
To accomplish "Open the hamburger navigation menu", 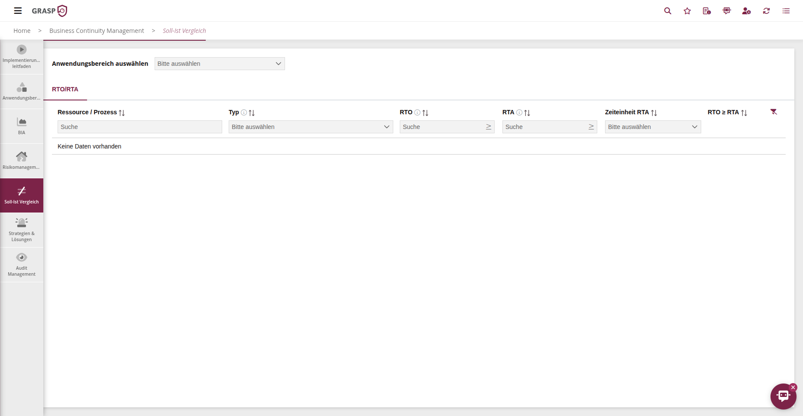I will click(x=18, y=11).
